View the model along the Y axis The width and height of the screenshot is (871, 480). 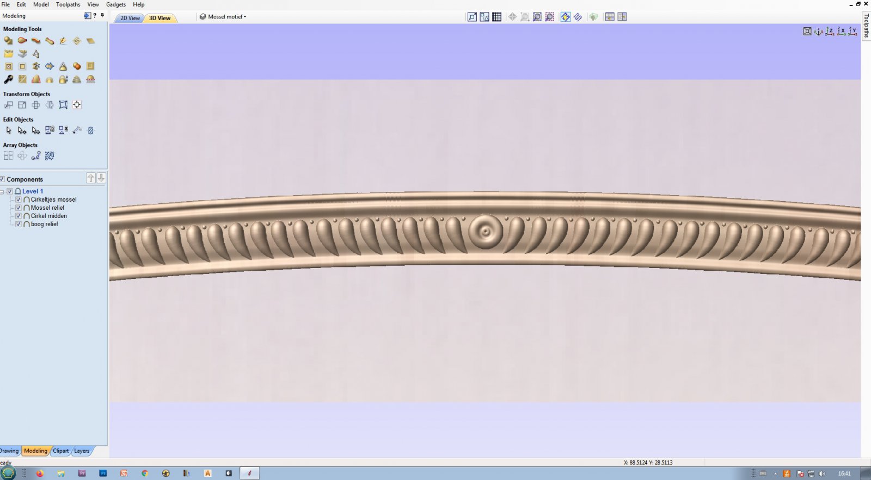(852, 32)
